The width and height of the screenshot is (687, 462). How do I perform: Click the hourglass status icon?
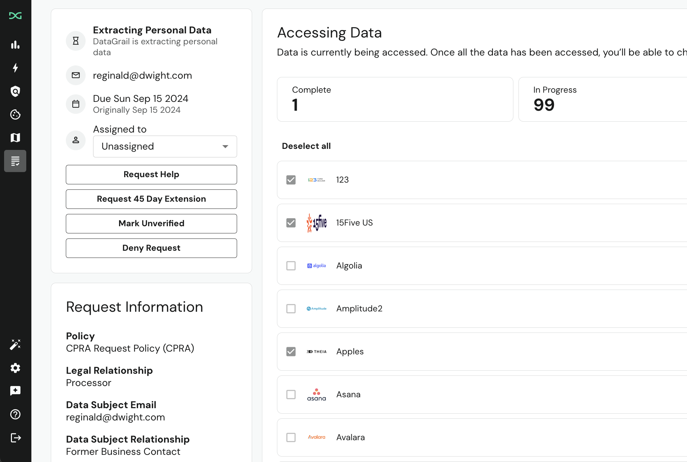point(76,41)
